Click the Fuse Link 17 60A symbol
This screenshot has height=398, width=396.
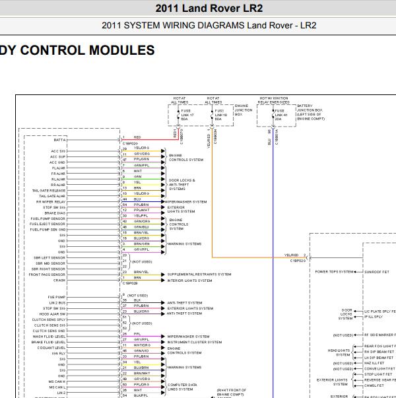pos(178,115)
